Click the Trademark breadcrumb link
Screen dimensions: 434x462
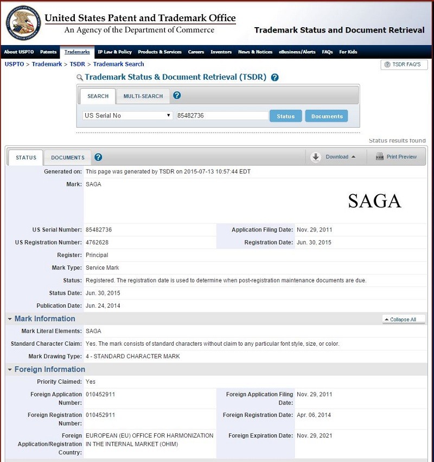47,64
